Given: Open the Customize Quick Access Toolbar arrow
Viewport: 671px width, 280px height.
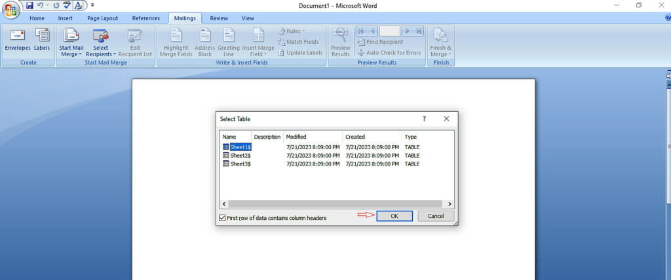Looking at the screenshot, I should [92, 5].
